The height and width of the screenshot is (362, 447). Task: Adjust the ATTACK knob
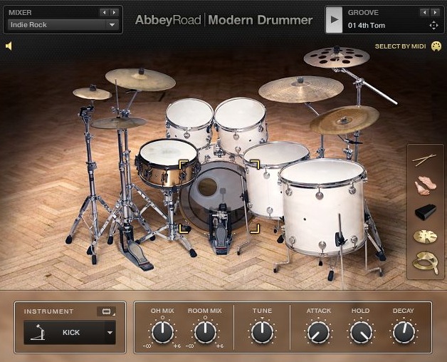click(x=318, y=333)
